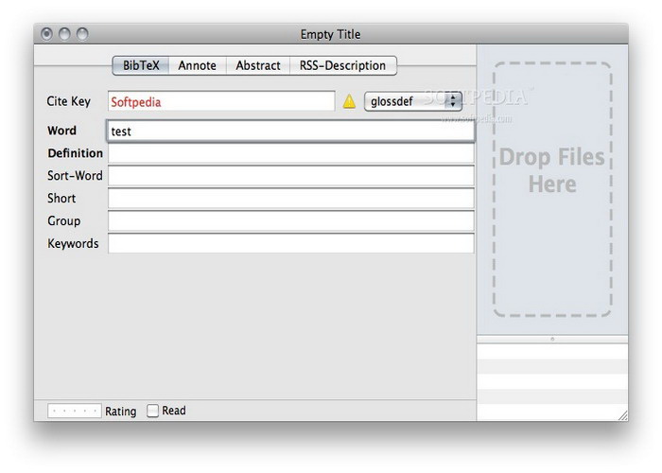Click into the Group field
Image resolution: width=662 pixels, height=473 pixels.
pos(291,220)
